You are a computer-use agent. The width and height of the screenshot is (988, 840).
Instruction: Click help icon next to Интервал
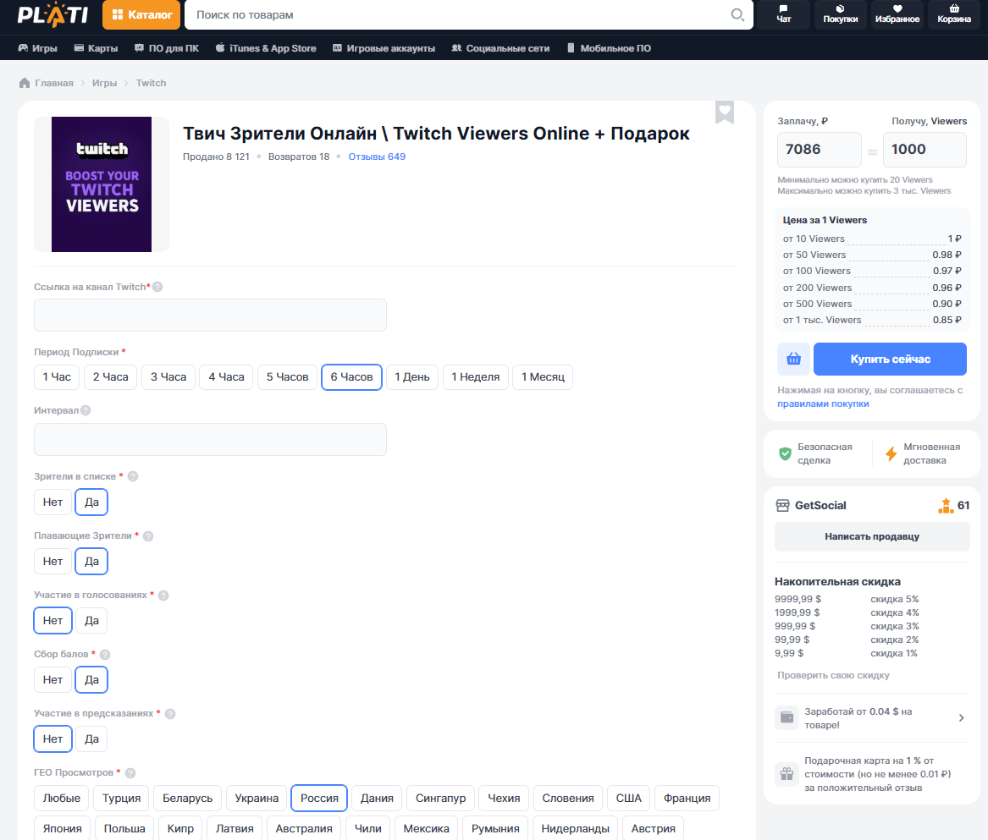click(x=86, y=410)
